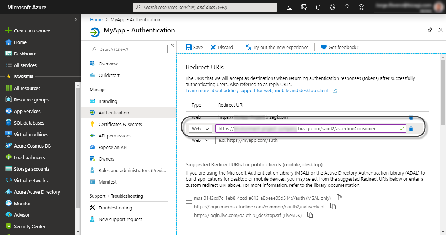Check the login.microsoftonline.com nativeclient checkbox
The height and width of the screenshot is (235, 446).
point(189,206)
